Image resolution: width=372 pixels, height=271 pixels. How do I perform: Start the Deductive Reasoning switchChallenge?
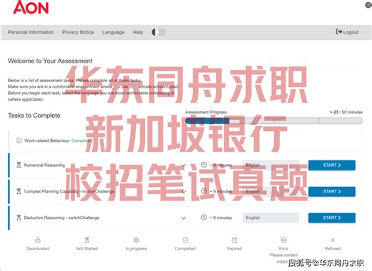pyautogui.click(x=332, y=218)
